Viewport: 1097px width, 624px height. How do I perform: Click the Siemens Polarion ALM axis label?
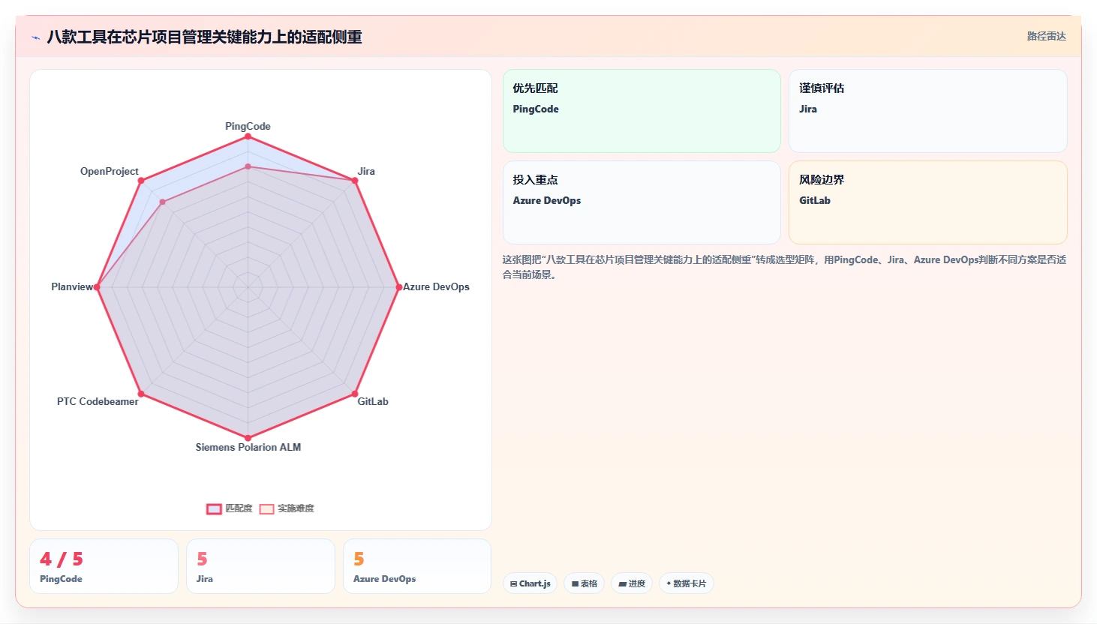(x=248, y=447)
